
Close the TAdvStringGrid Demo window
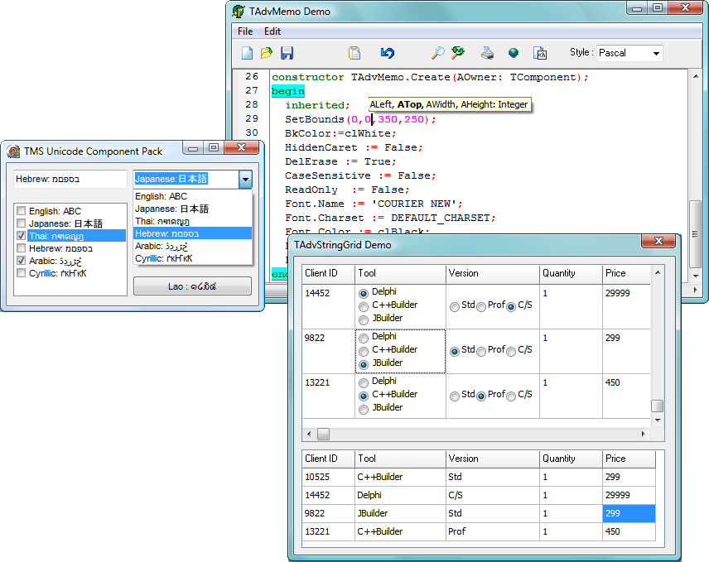(658, 241)
